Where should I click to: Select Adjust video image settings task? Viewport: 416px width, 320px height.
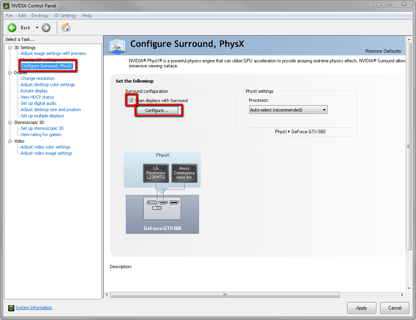click(x=46, y=153)
